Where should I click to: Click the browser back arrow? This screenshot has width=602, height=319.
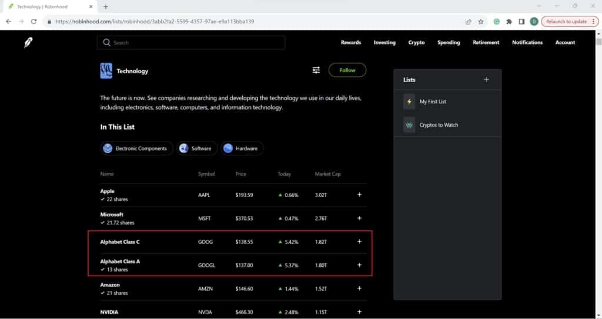click(x=8, y=22)
